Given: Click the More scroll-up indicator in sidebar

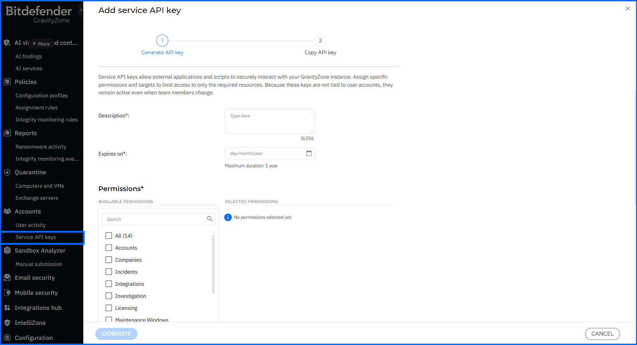Looking at the screenshot, I should coord(41,44).
